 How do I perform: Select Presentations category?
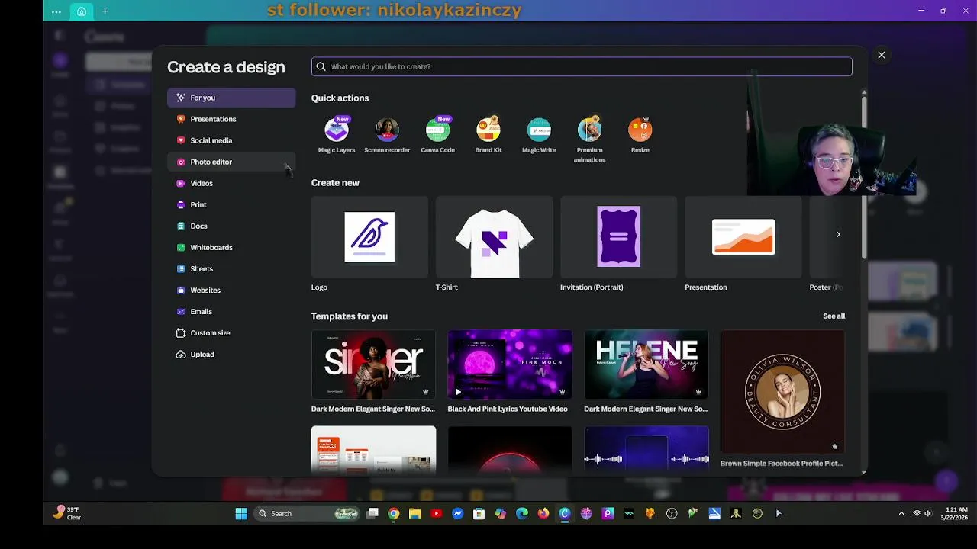[231, 119]
